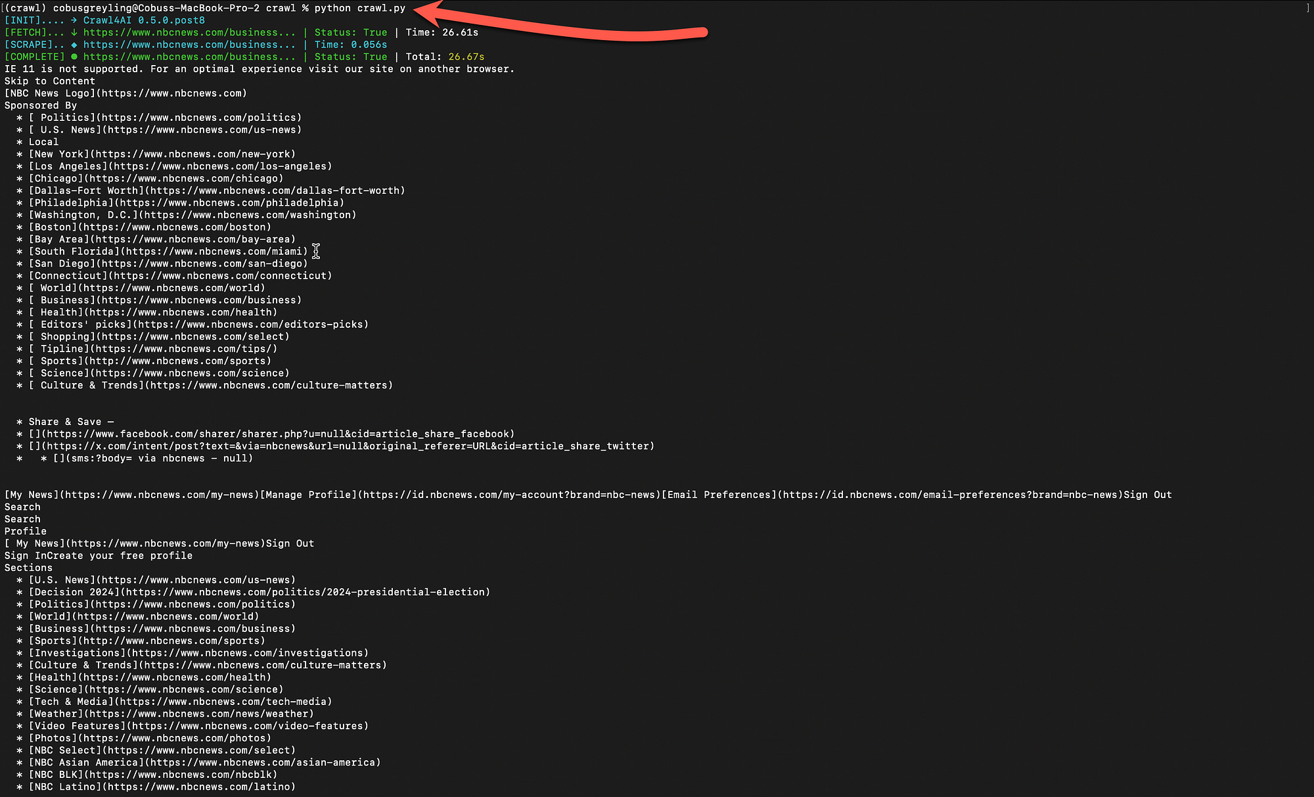
Task: Click the 'Crawl4AI 0.5.0.post8' init line
Action: coord(144,20)
